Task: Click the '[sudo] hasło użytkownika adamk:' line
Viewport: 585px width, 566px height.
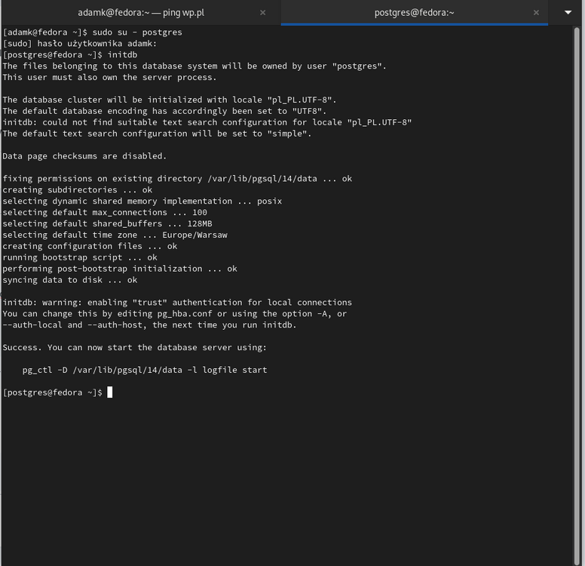Action: [x=80, y=44]
